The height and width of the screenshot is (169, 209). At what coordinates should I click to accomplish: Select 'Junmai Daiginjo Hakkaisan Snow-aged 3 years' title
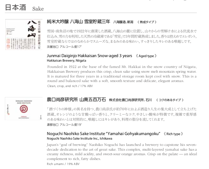(x=89, y=56)
